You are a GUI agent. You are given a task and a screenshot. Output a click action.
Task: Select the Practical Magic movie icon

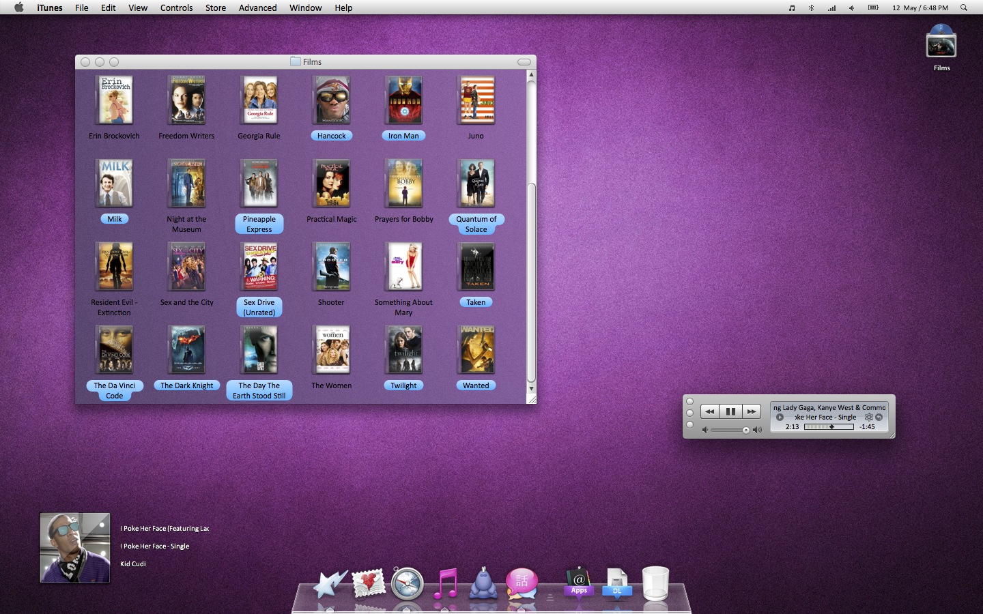pos(332,184)
